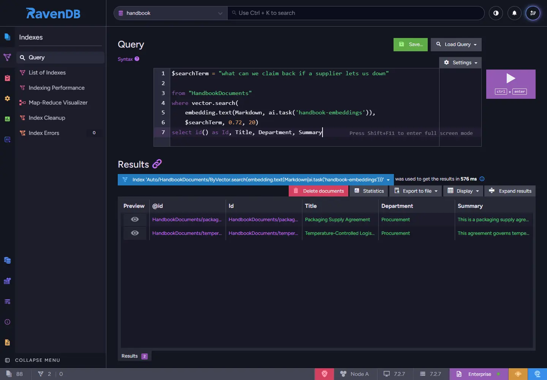This screenshot has height=380, width=547.
Task: Click Delete documents button
Action: [x=318, y=191]
